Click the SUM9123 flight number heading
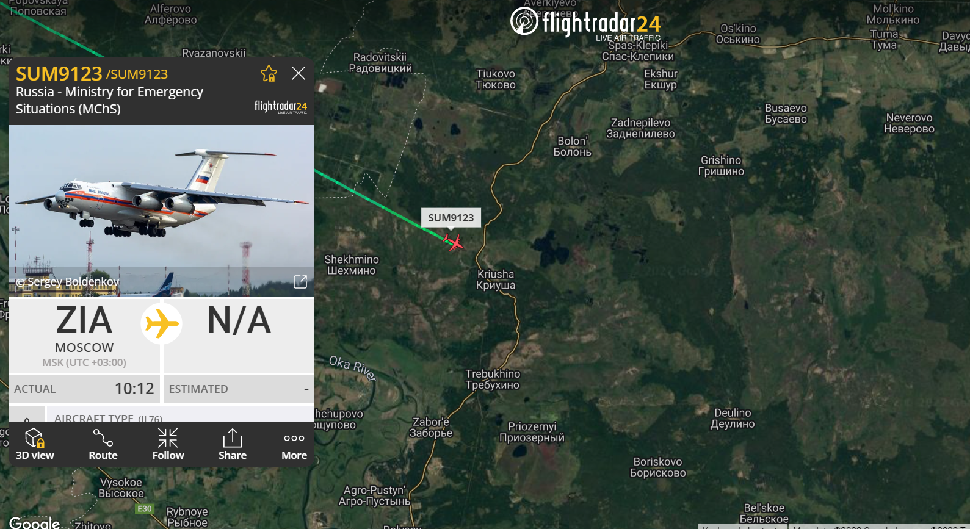 pyautogui.click(x=59, y=74)
